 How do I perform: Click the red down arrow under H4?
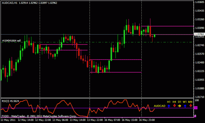(174, 106)
